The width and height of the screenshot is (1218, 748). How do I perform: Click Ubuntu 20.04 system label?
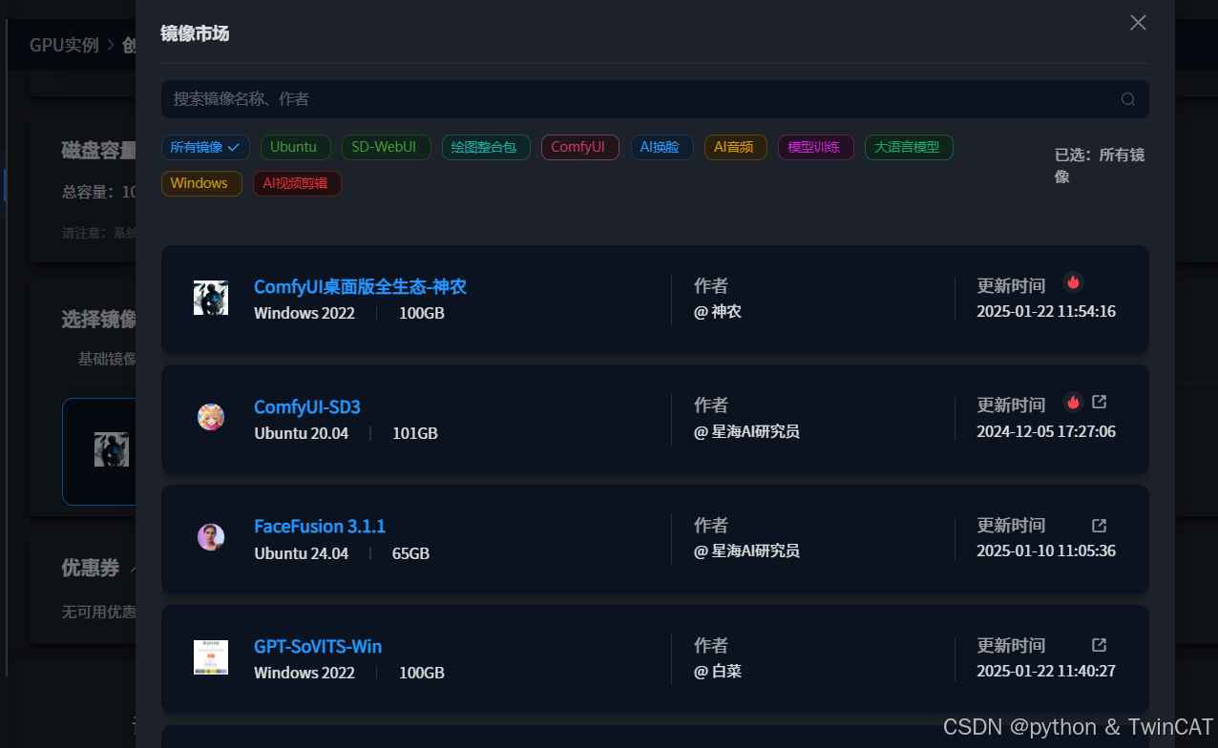(x=302, y=434)
